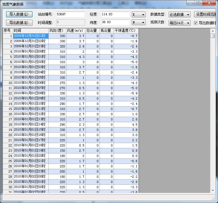Image resolution: width=218 pixels, height=203 pixels.
Task: Expand the 观测次数 每日24次 dropdown
Action: pyautogui.click(x=180, y=23)
